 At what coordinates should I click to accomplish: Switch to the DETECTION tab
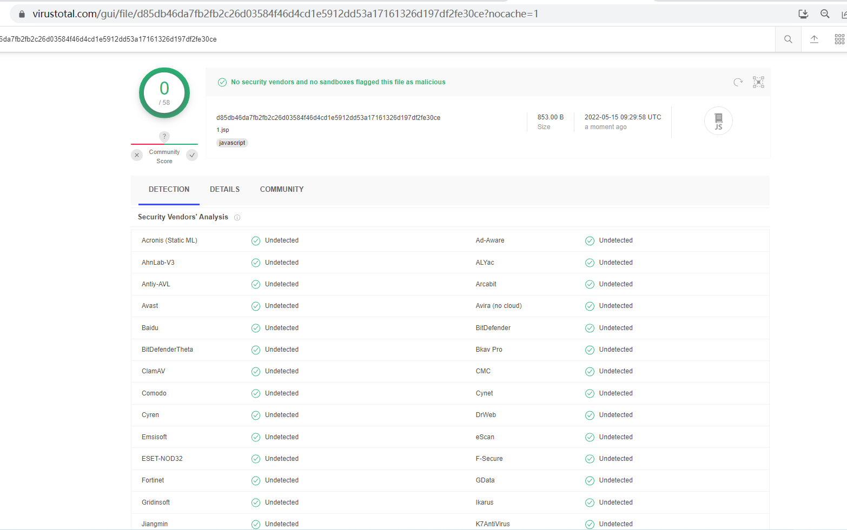169,190
